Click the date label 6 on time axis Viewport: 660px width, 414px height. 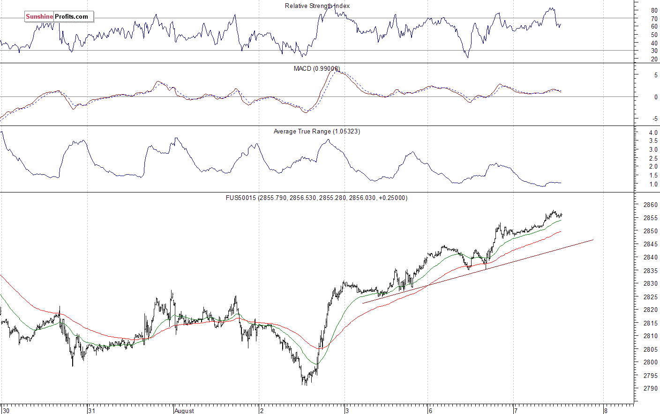coord(430,411)
